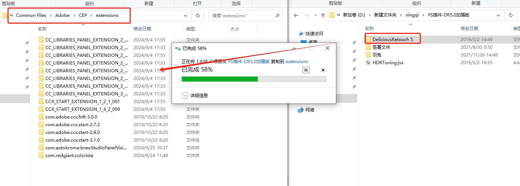
Task: Click the folder icon in left address bar
Action: (x=5, y=15)
